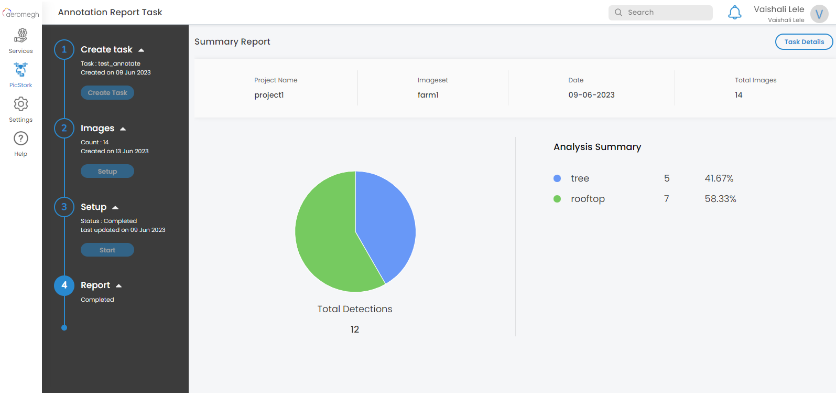Collapse the Images section arrow
836x393 pixels.
click(x=123, y=129)
